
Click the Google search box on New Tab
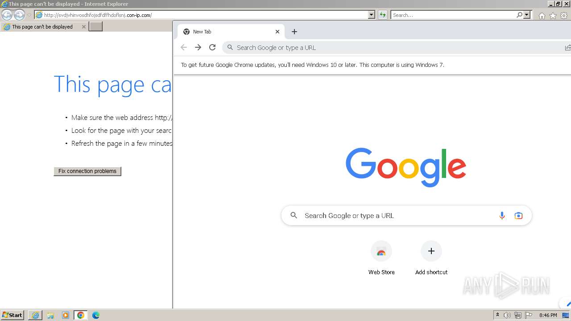click(406, 215)
